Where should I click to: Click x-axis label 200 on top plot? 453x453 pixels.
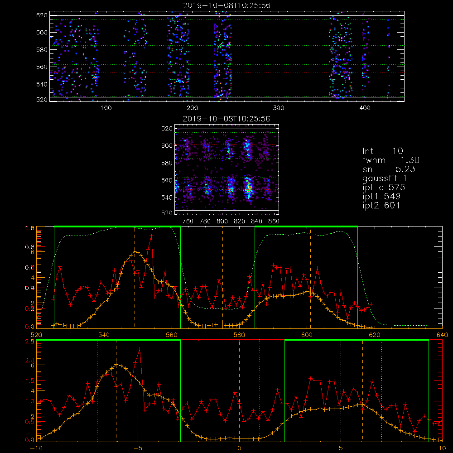(x=192, y=108)
